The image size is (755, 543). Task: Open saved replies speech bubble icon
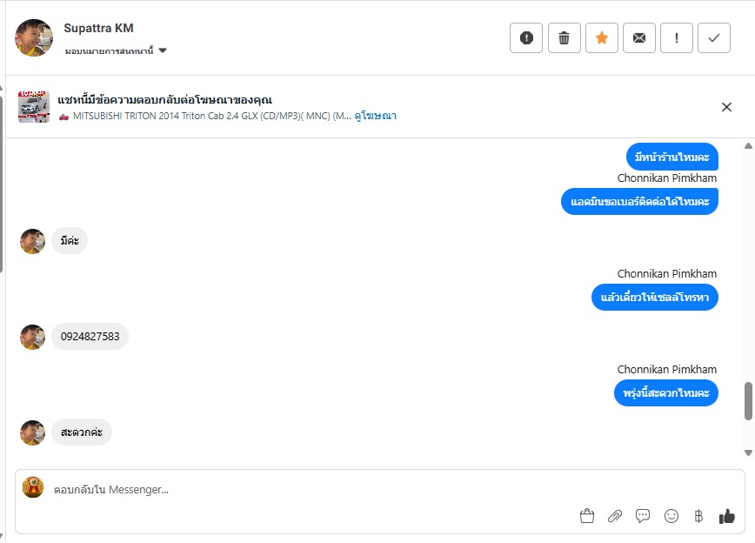click(x=643, y=516)
